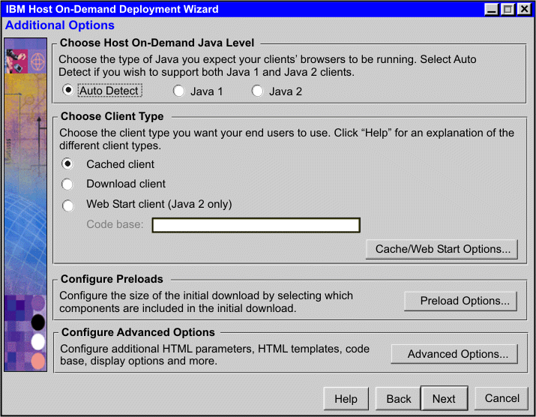Go Back to the previous wizard page
Screen dimensions: 536x417
click(398, 398)
